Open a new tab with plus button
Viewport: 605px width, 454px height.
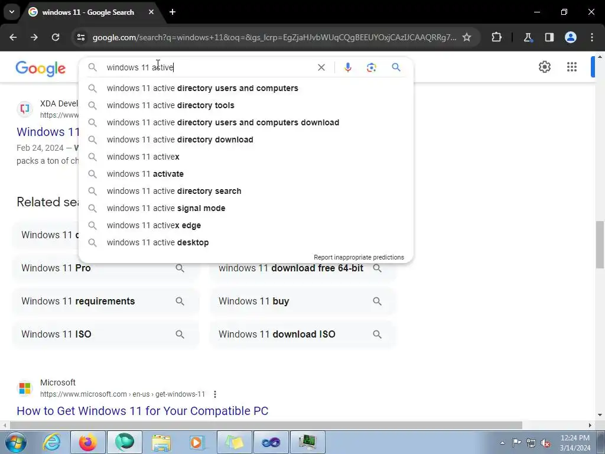tap(173, 12)
